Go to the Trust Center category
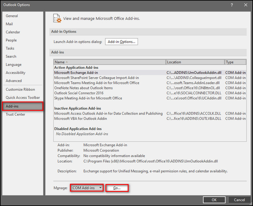This screenshot has height=206, width=253. point(16,115)
